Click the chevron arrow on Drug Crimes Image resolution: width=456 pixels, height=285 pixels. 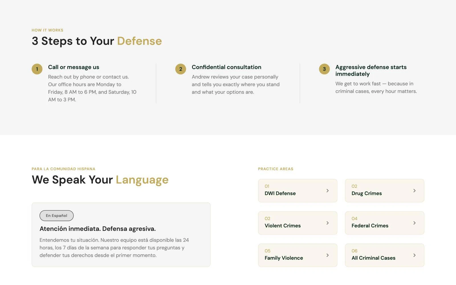pos(414,191)
